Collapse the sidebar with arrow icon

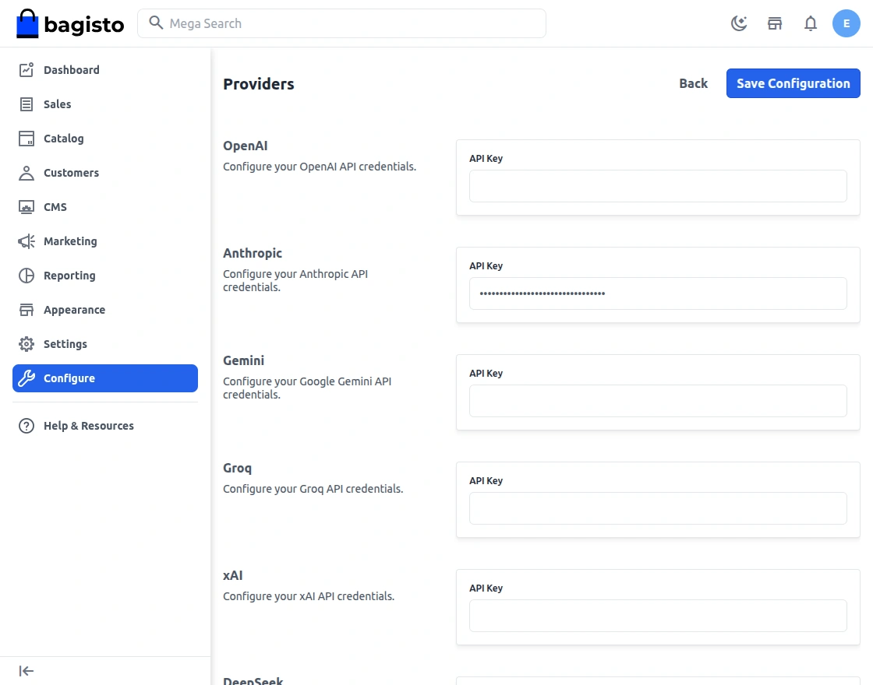(27, 671)
